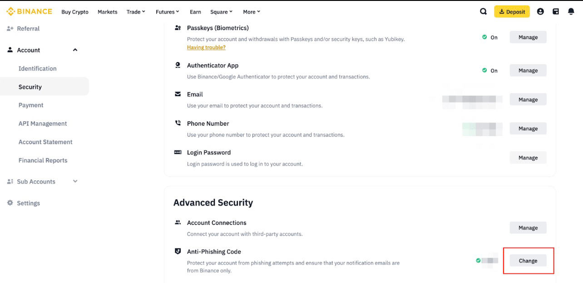Open the user profile icon

[540, 12]
